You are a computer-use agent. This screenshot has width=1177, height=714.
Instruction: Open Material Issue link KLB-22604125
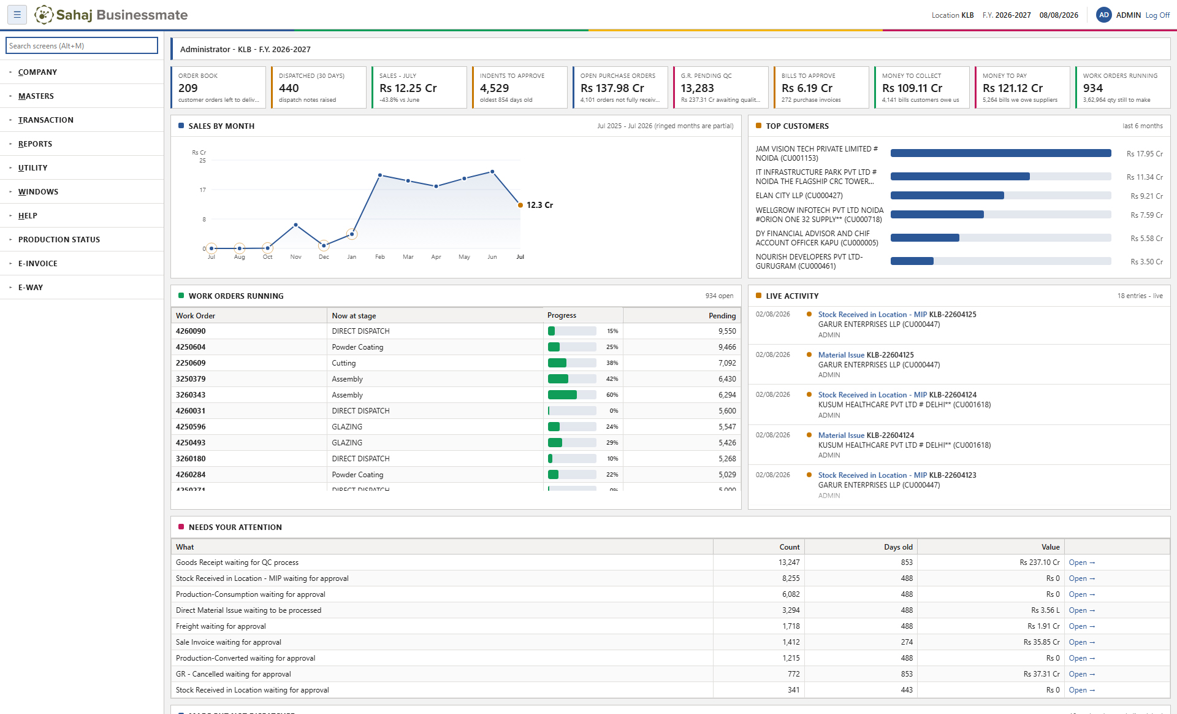[866, 355]
